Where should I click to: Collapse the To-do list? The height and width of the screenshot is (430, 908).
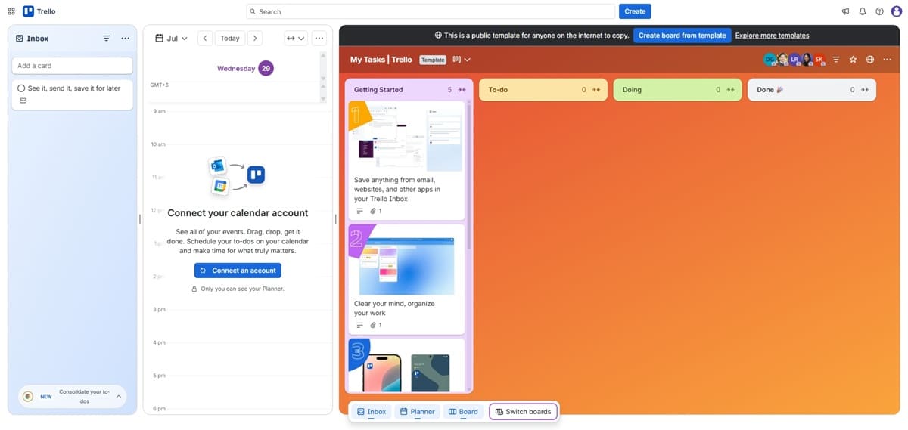[x=596, y=90]
